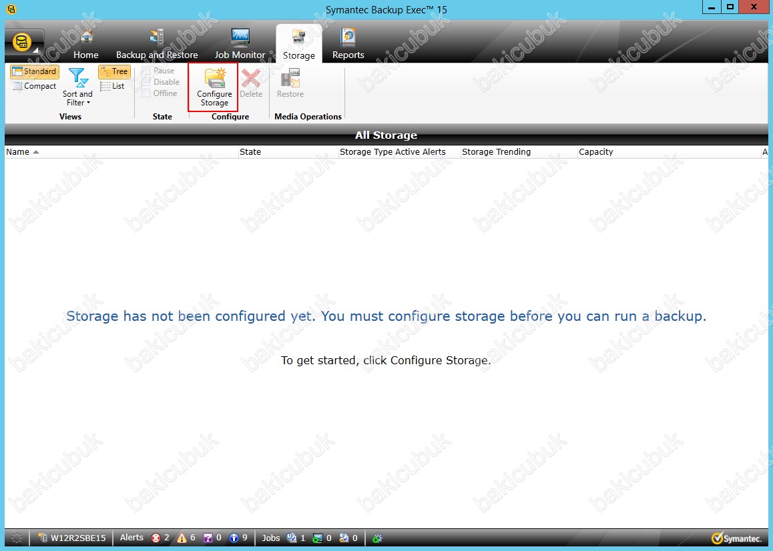Close the Backup Exec window
The height and width of the screenshot is (551, 773).
pos(754,7)
